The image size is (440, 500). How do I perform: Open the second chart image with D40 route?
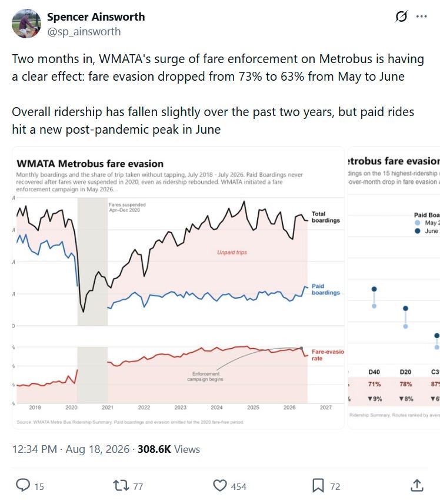(x=394, y=287)
